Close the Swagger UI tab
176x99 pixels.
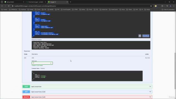pyautogui.click(x=67, y=2)
